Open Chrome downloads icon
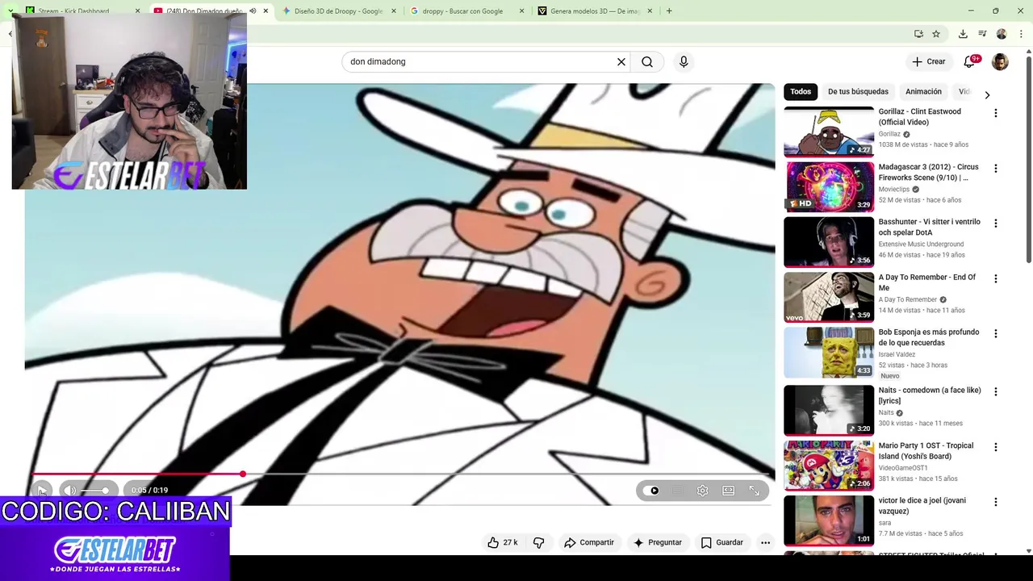 click(963, 34)
